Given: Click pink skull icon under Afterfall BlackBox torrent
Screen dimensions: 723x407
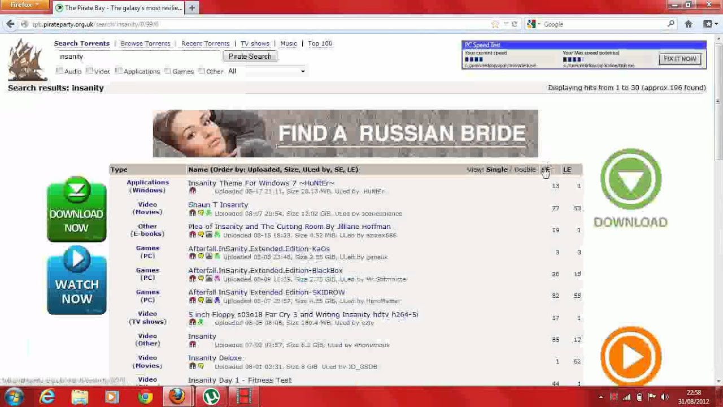Looking at the screenshot, I should coord(217,279).
